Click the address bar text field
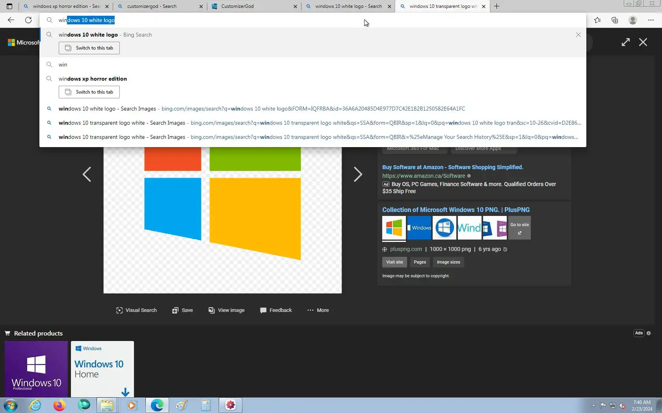This screenshot has width=662, height=413. (313, 20)
